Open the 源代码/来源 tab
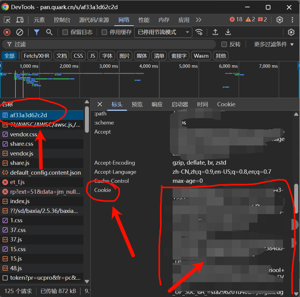 [x=94, y=20]
